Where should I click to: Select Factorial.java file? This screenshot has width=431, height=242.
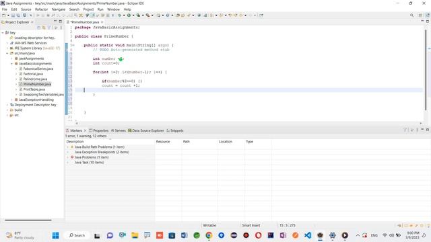pyautogui.click(x=33, y=74)
